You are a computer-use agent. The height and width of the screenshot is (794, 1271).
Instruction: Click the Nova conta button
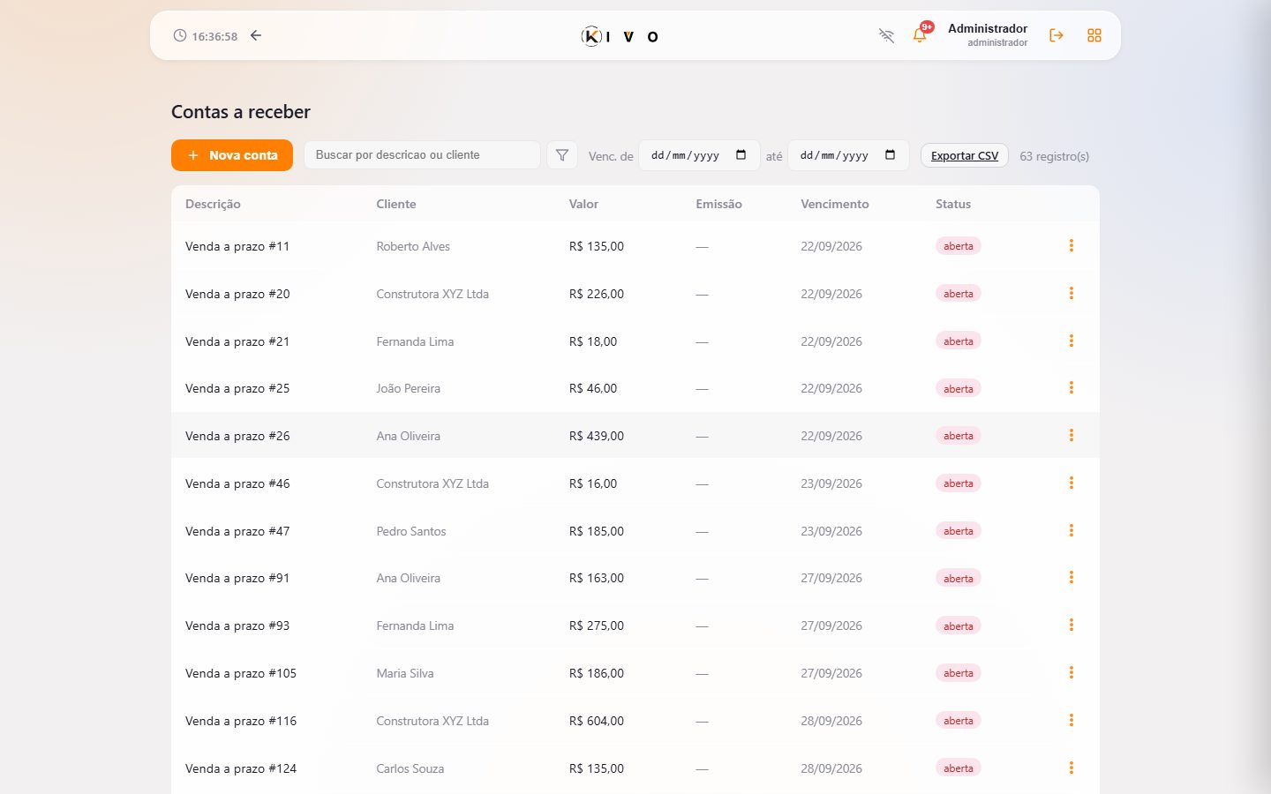tap(232, 155)
